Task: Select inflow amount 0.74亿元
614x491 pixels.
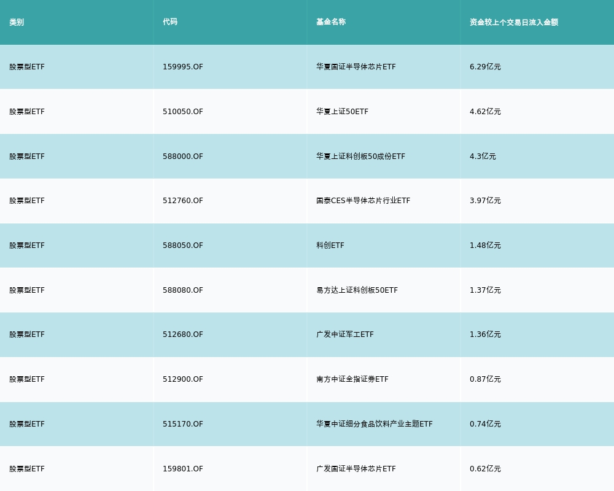Action: tap(485, 424)
